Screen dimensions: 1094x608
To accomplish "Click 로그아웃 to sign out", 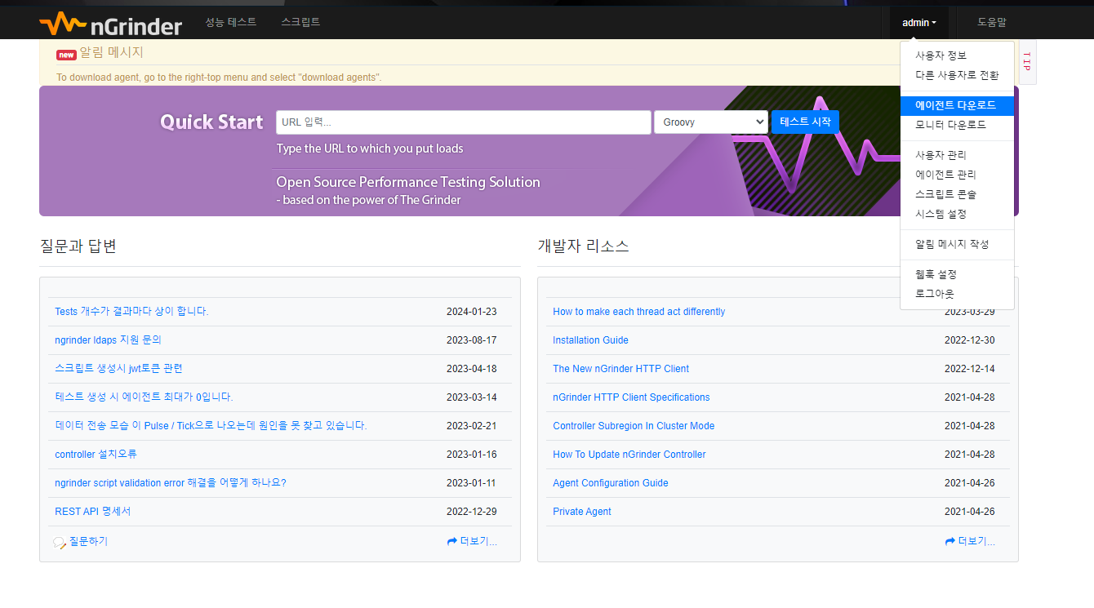I will pos(957,294).
